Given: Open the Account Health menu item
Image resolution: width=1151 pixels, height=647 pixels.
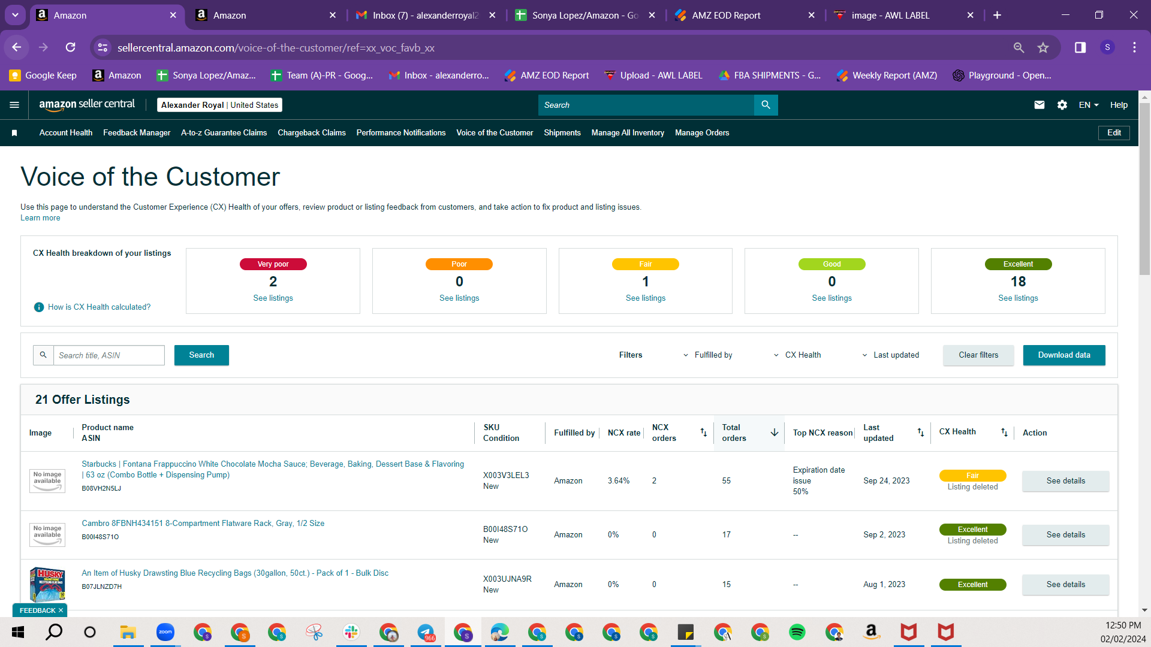Looking at the screenshot, I should 66,133.
